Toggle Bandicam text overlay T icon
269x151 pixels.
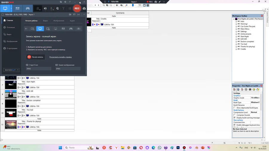63,8
